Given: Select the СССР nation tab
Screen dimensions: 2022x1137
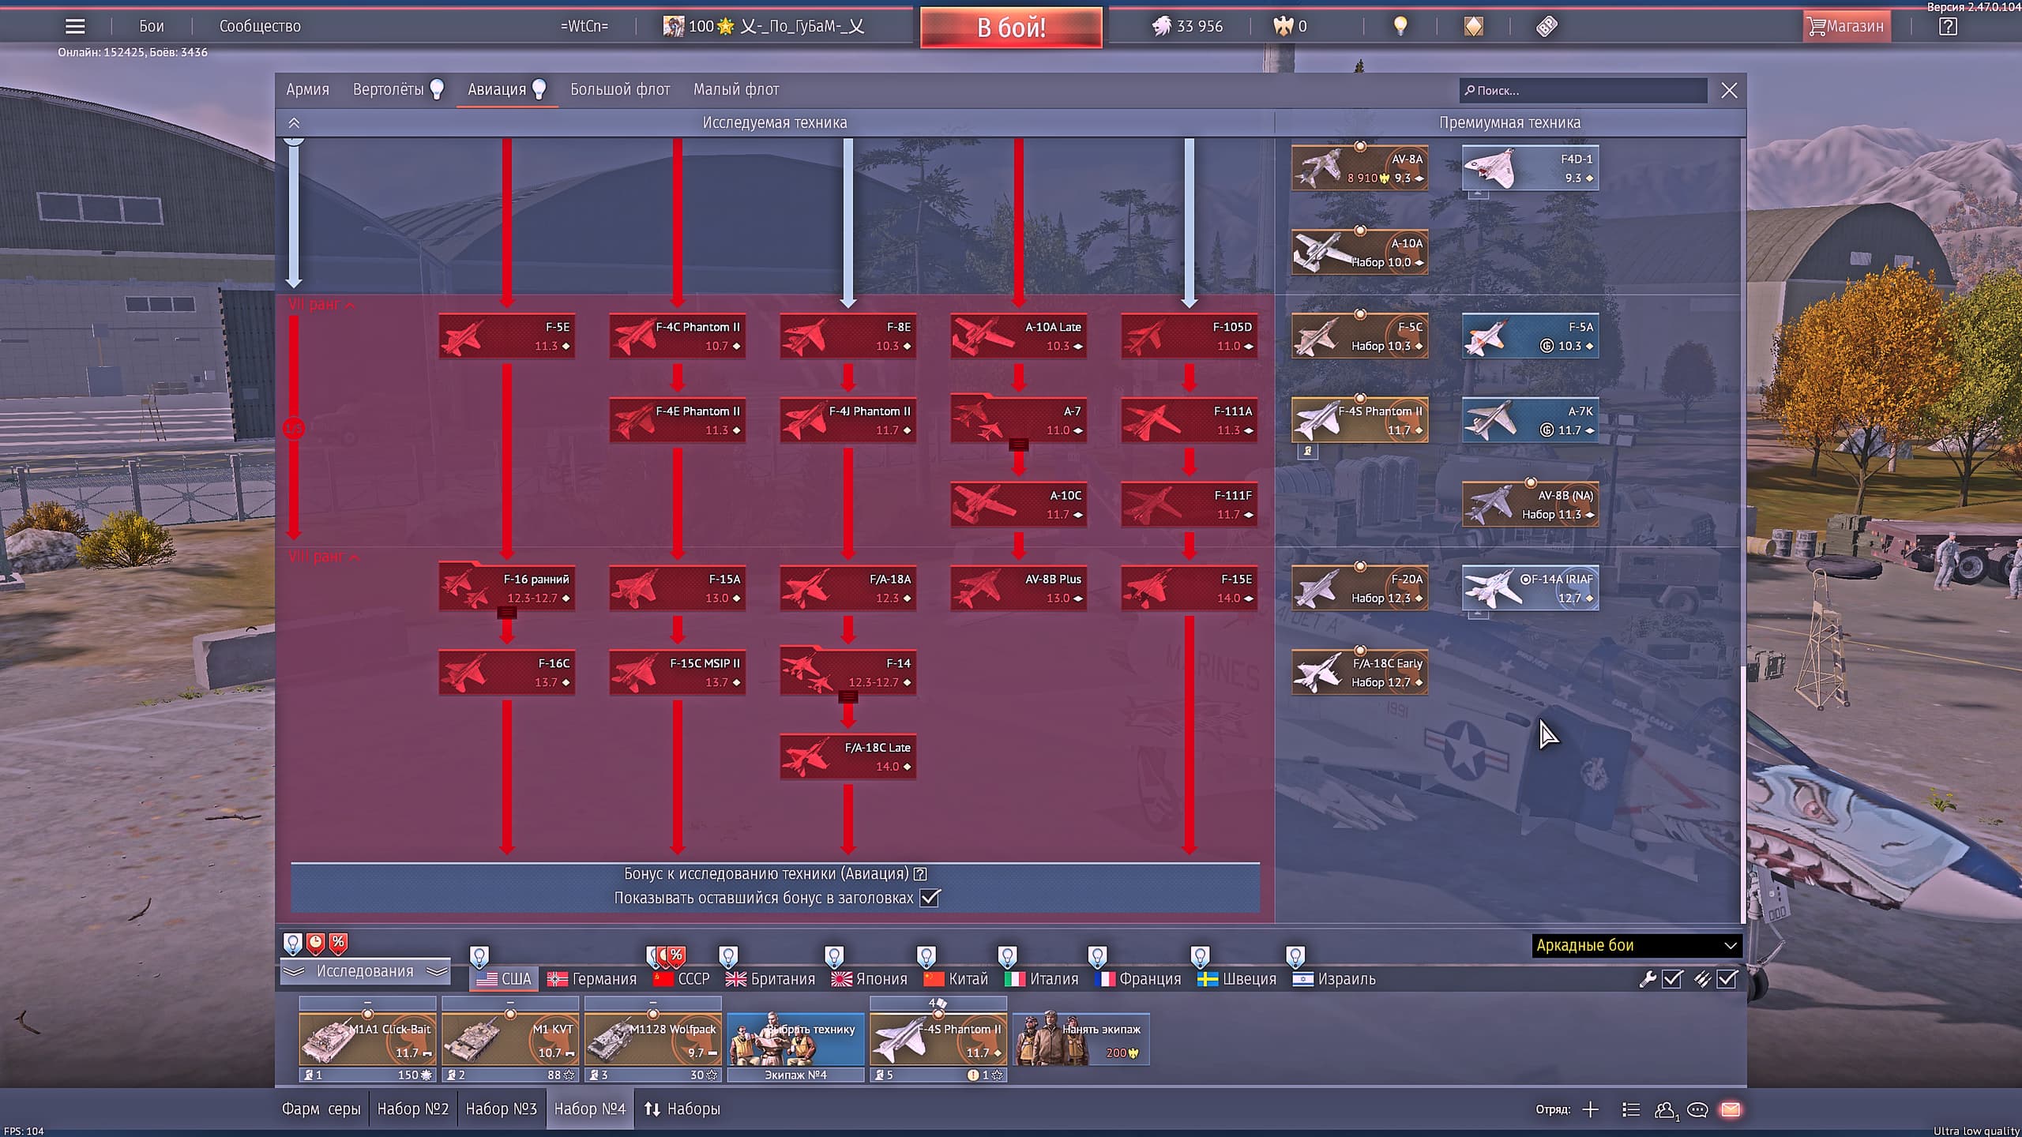Looking at the screenshot, I should click(682, 979).
